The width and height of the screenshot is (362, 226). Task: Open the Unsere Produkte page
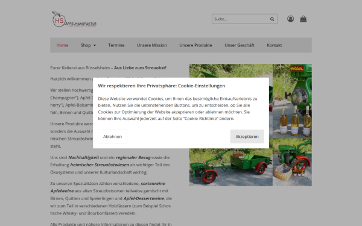(195, 45)
